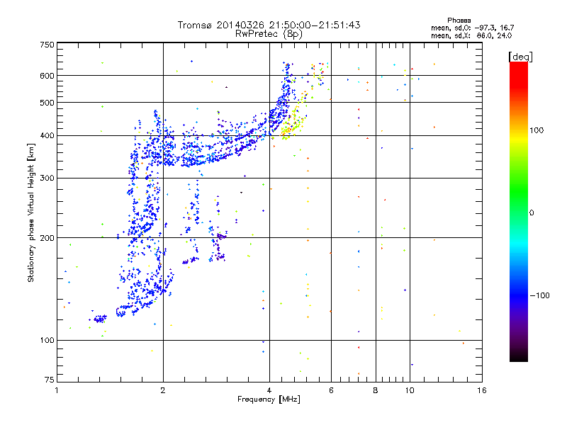Click the y-axis tick label '400'
Screen dimensions: 567x425
(x=47, y=135)
